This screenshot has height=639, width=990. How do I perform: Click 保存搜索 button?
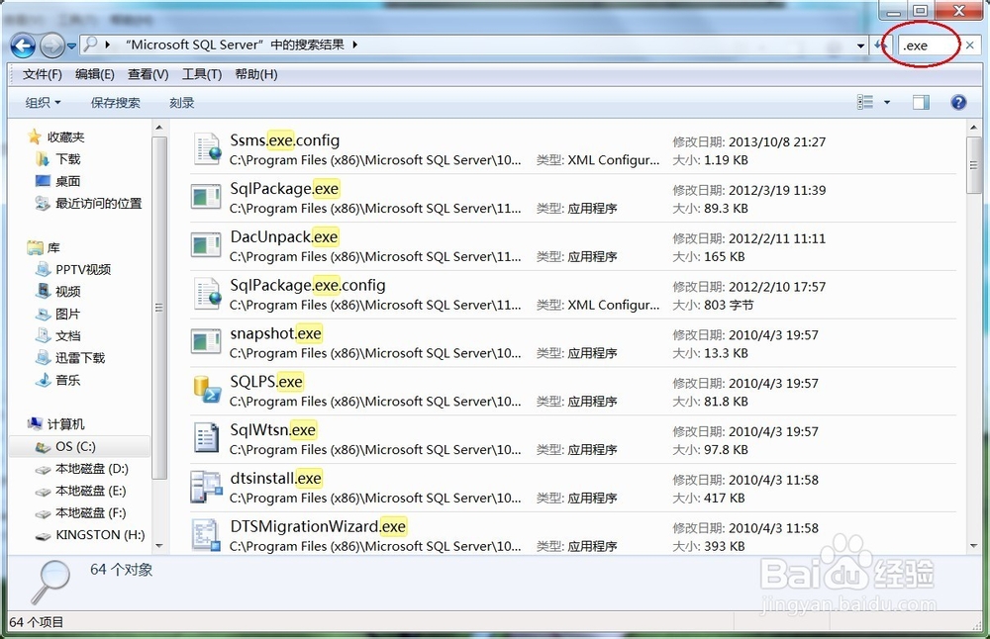[116, 102]
